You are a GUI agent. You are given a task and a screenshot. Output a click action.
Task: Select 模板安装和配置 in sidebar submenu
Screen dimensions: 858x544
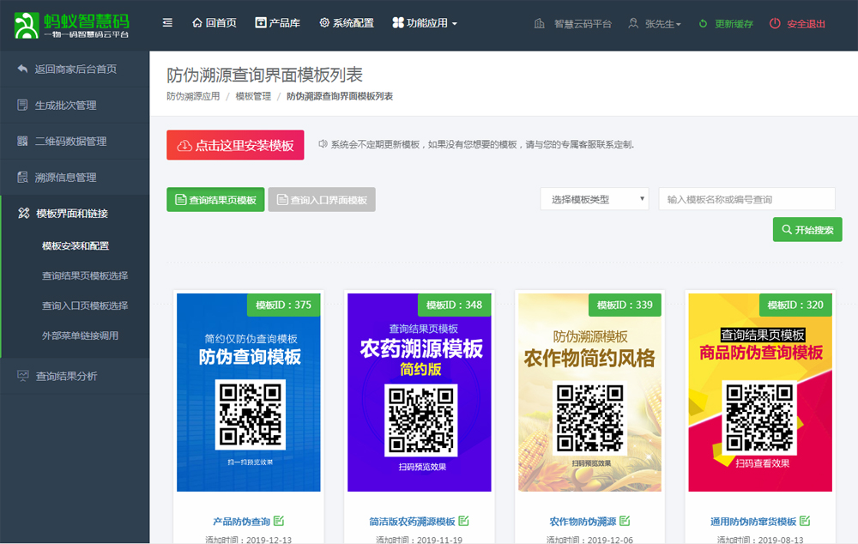(x=76, y=245)
